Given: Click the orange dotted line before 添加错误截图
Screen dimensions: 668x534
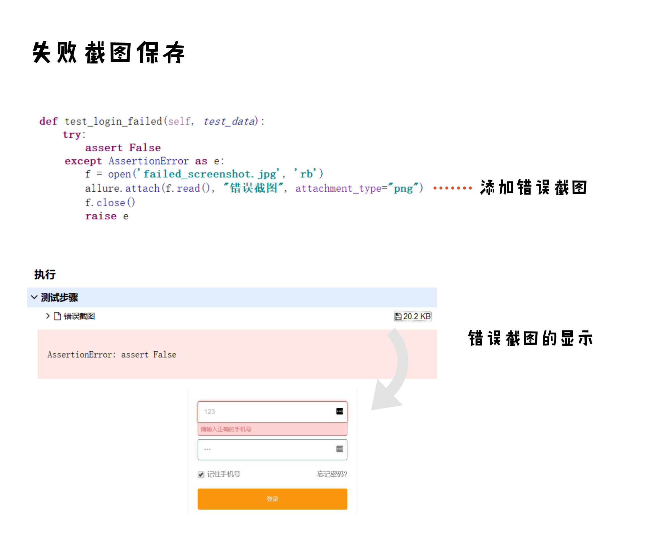Looking at the screenshot, I should pos(452,188).
